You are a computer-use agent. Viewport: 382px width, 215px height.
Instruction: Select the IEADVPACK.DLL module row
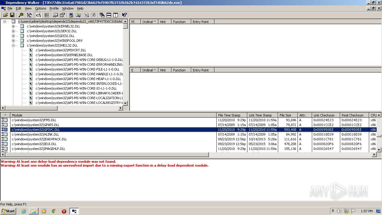pyautogui.click(x=188, y=139)
